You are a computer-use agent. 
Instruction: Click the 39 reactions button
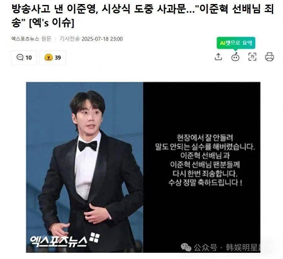point(53,58)
